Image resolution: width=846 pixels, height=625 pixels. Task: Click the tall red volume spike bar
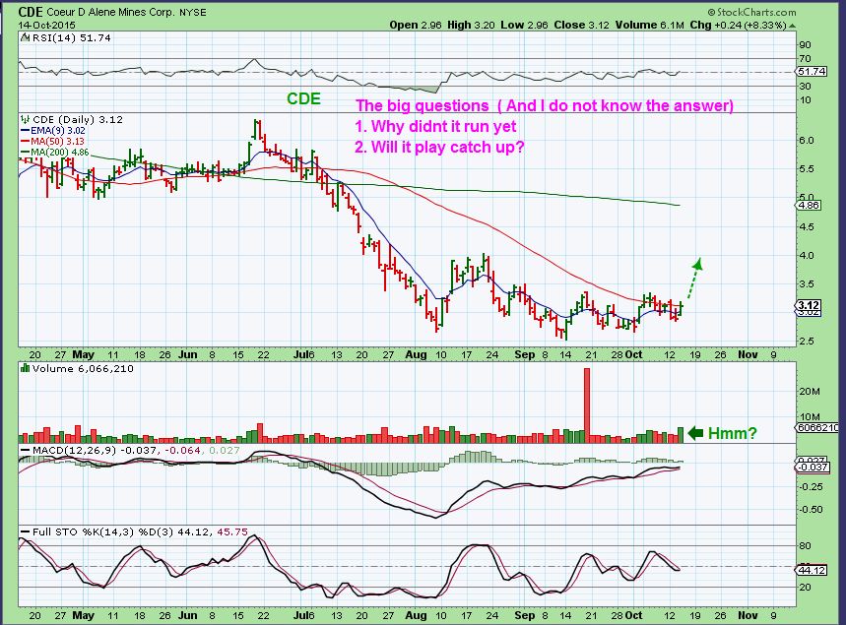tap(587, 405)
